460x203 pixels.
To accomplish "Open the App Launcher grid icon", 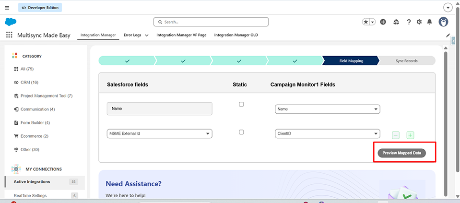I will point(9,35).
